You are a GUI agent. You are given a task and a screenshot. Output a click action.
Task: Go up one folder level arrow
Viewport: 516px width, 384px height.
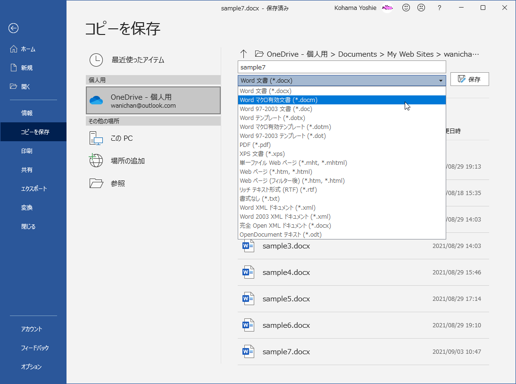[x=243, y=54]
